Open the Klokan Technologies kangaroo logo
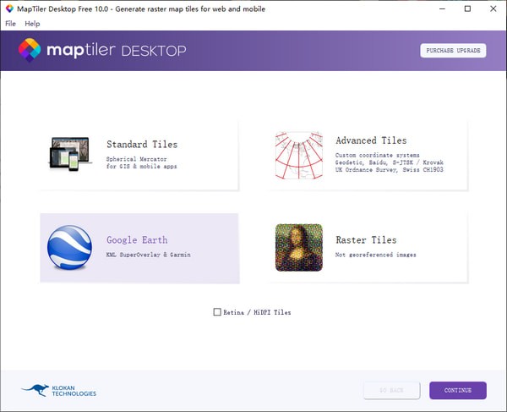Viewport: 507px width, 412px height. point(59,390)
